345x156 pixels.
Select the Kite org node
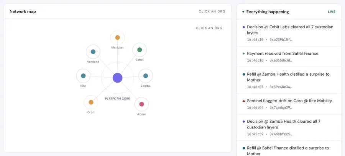click(83, 76)
